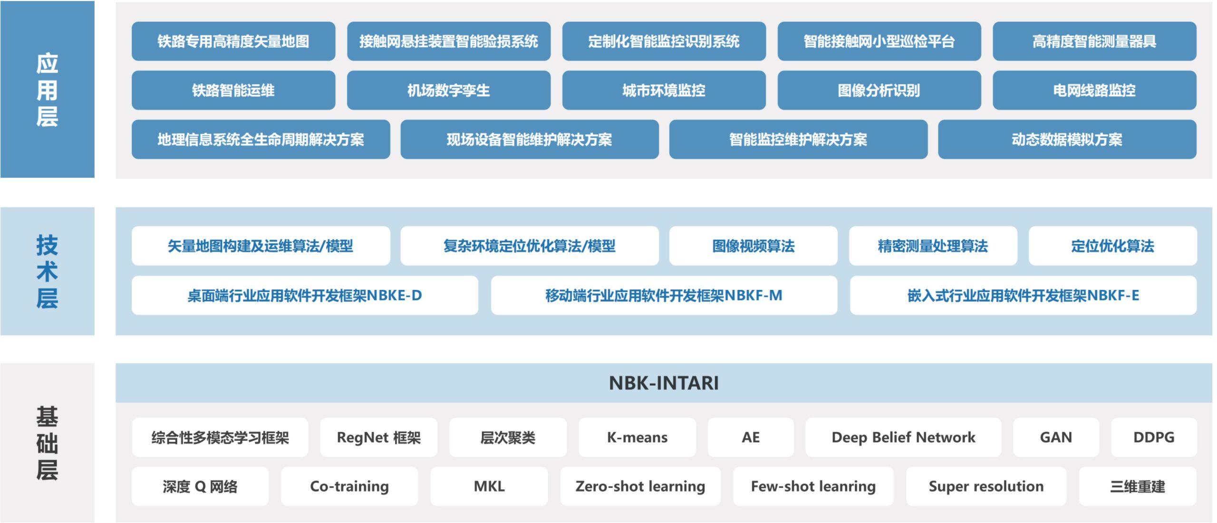Select the Super resolution box
Viewport: 1217px width, 523px height.
[x=986, y=486]
